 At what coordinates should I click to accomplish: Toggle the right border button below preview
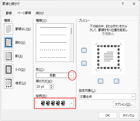pyautogui.click(x=116, y=81)
